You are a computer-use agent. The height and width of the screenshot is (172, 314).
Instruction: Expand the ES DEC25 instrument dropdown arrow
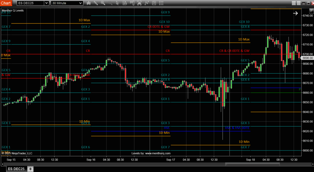(x=47, y=3)
